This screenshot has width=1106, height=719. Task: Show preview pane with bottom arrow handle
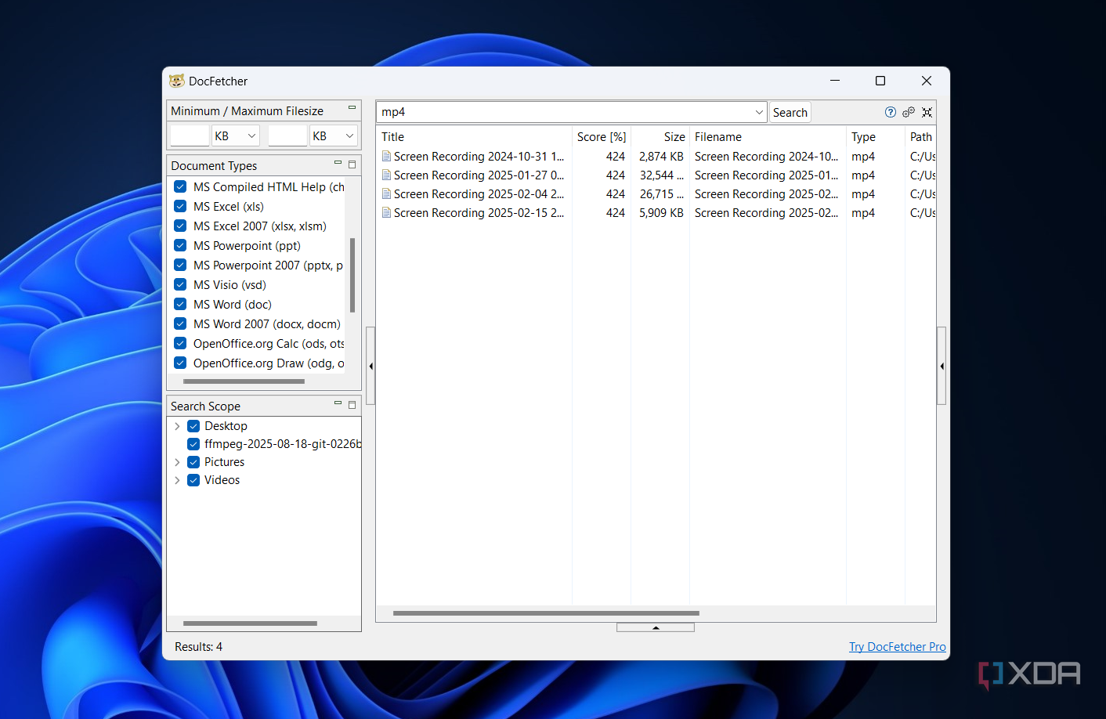(x=656, y=627)
